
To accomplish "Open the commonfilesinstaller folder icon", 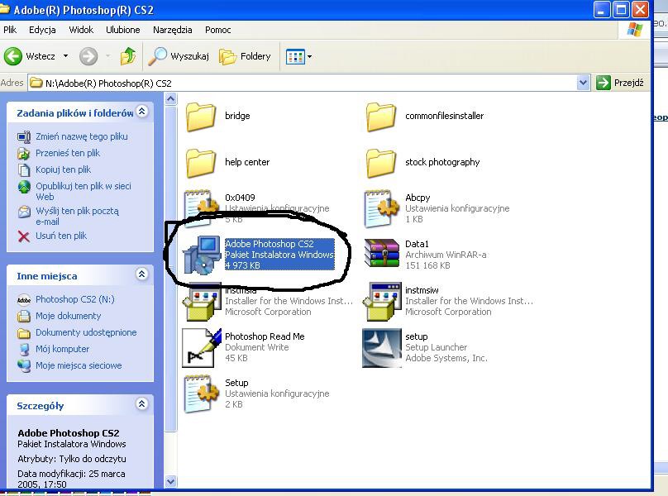I will pos(381,117).
